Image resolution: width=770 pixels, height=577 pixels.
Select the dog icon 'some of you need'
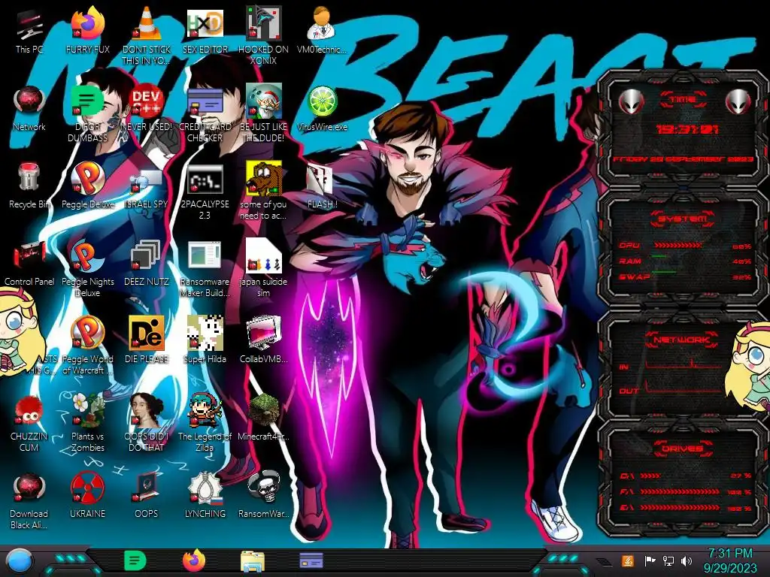click(263, 177)
